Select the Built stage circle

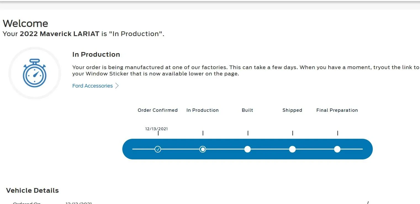(x=247, y=149)
